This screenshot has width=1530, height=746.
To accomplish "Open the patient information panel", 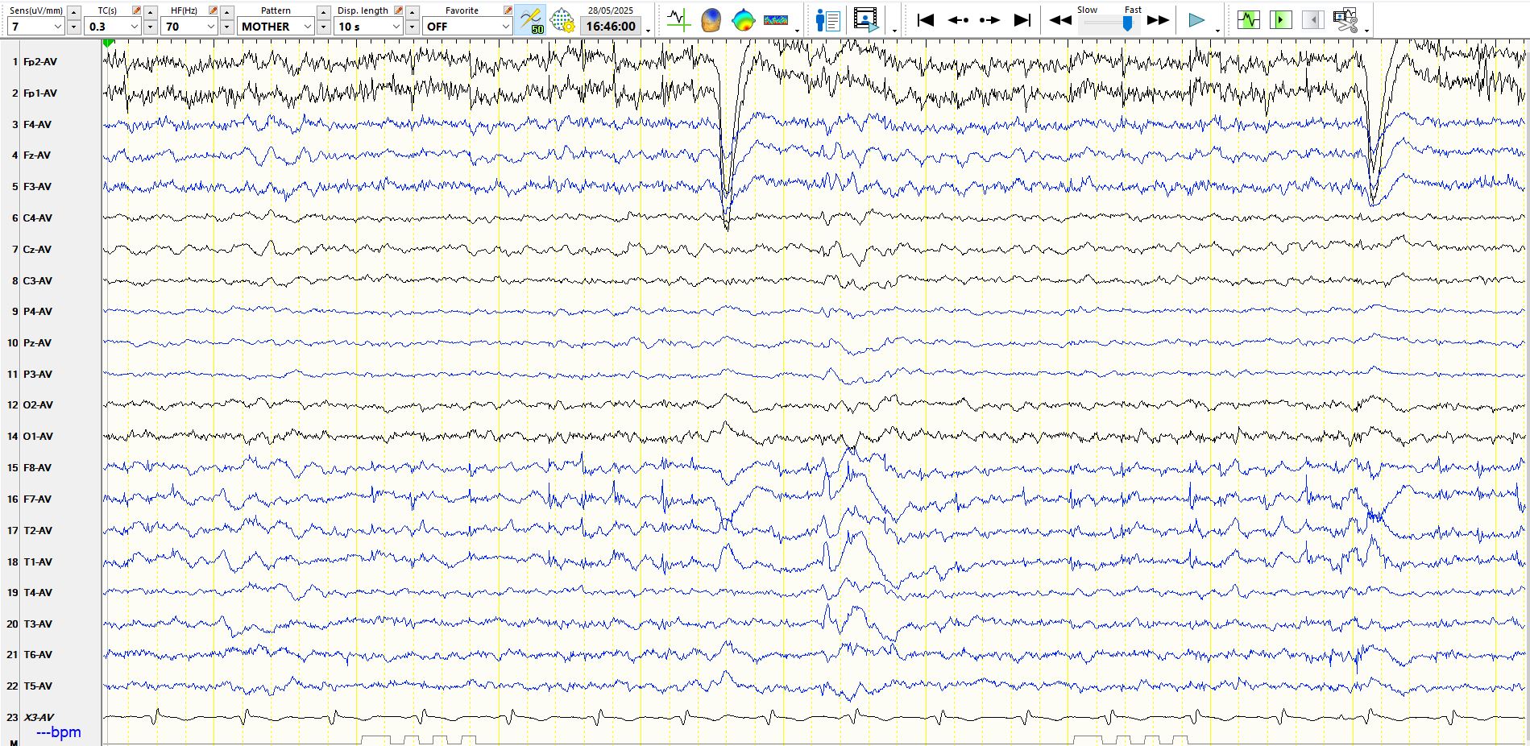I will [x=827, y=20].
